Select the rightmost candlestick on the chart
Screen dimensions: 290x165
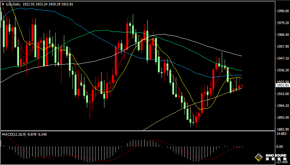point(243,86)
